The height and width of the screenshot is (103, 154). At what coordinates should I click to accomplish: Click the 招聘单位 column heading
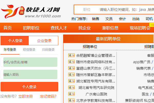click(90, 47)
